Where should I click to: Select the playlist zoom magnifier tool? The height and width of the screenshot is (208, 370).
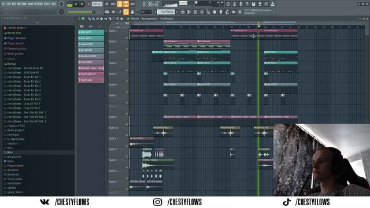(x=118, y=18)
